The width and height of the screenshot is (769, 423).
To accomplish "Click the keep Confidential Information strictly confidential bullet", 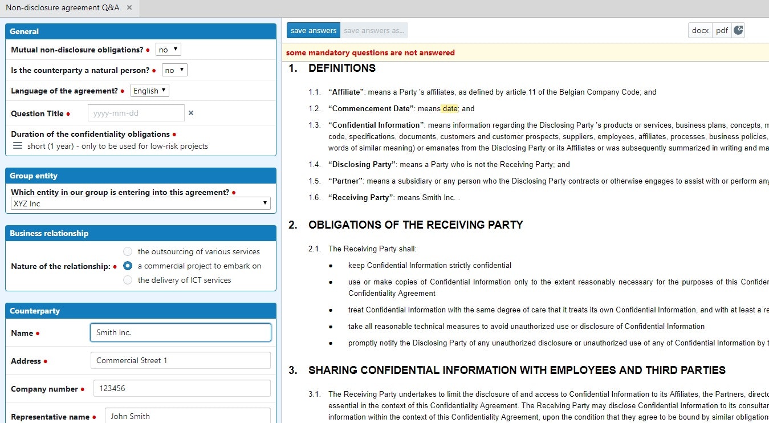I will pos(430,265).
